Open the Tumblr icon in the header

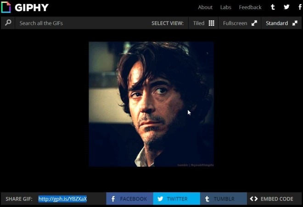(273, 7)
